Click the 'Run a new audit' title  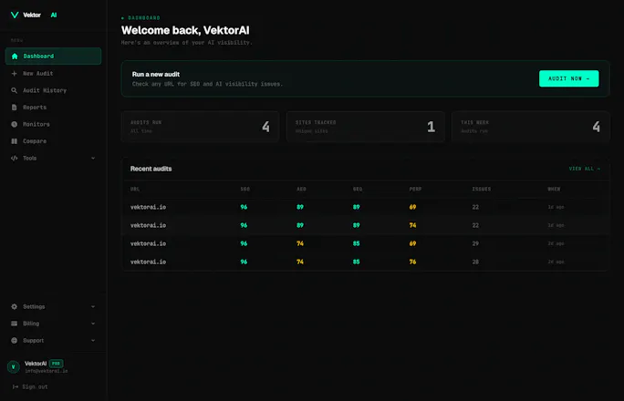click(156, 75)
